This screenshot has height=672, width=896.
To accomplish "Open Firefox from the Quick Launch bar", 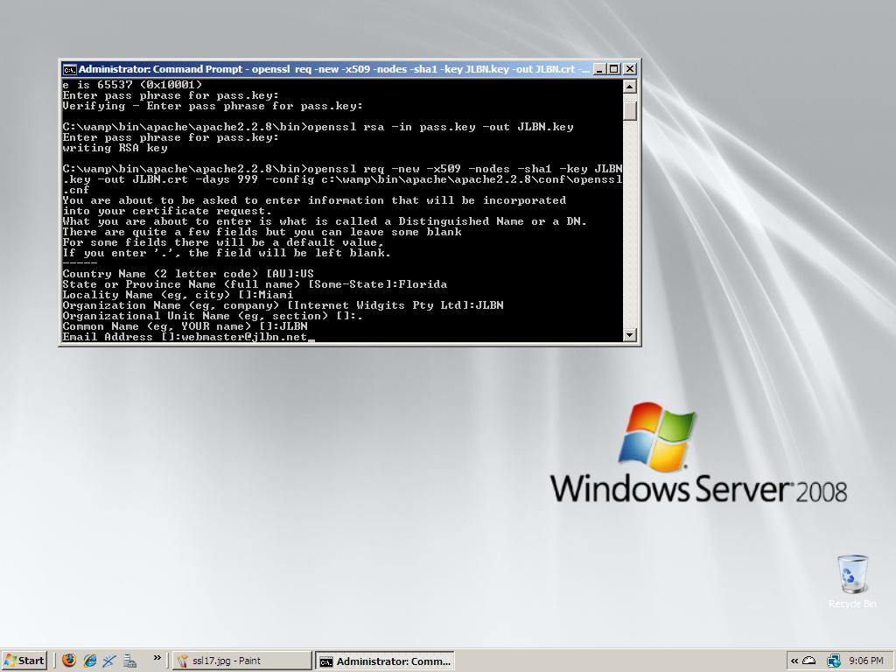I will point(69,661).
